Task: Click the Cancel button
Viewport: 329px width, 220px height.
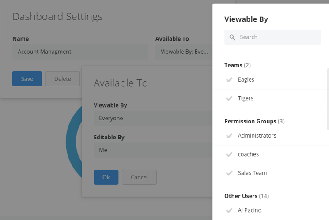Action: 139,177
